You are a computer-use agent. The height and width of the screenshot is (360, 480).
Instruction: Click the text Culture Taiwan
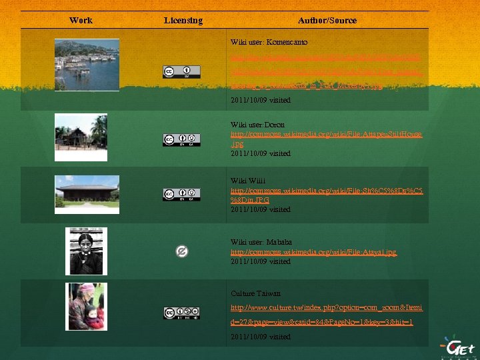click(x=255, y=293)
